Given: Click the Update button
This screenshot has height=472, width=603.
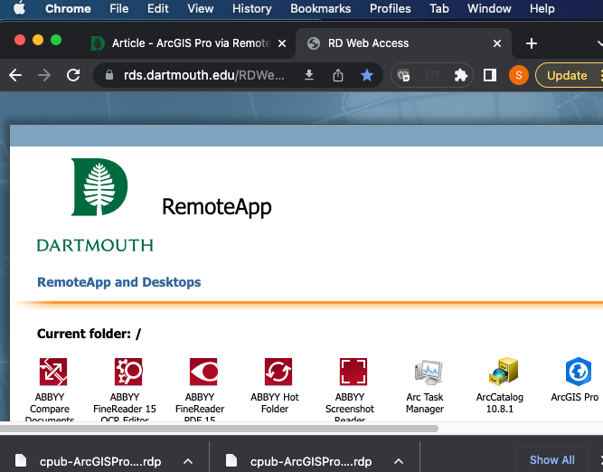Looking at the screenshot, I should tap(567, 75).
